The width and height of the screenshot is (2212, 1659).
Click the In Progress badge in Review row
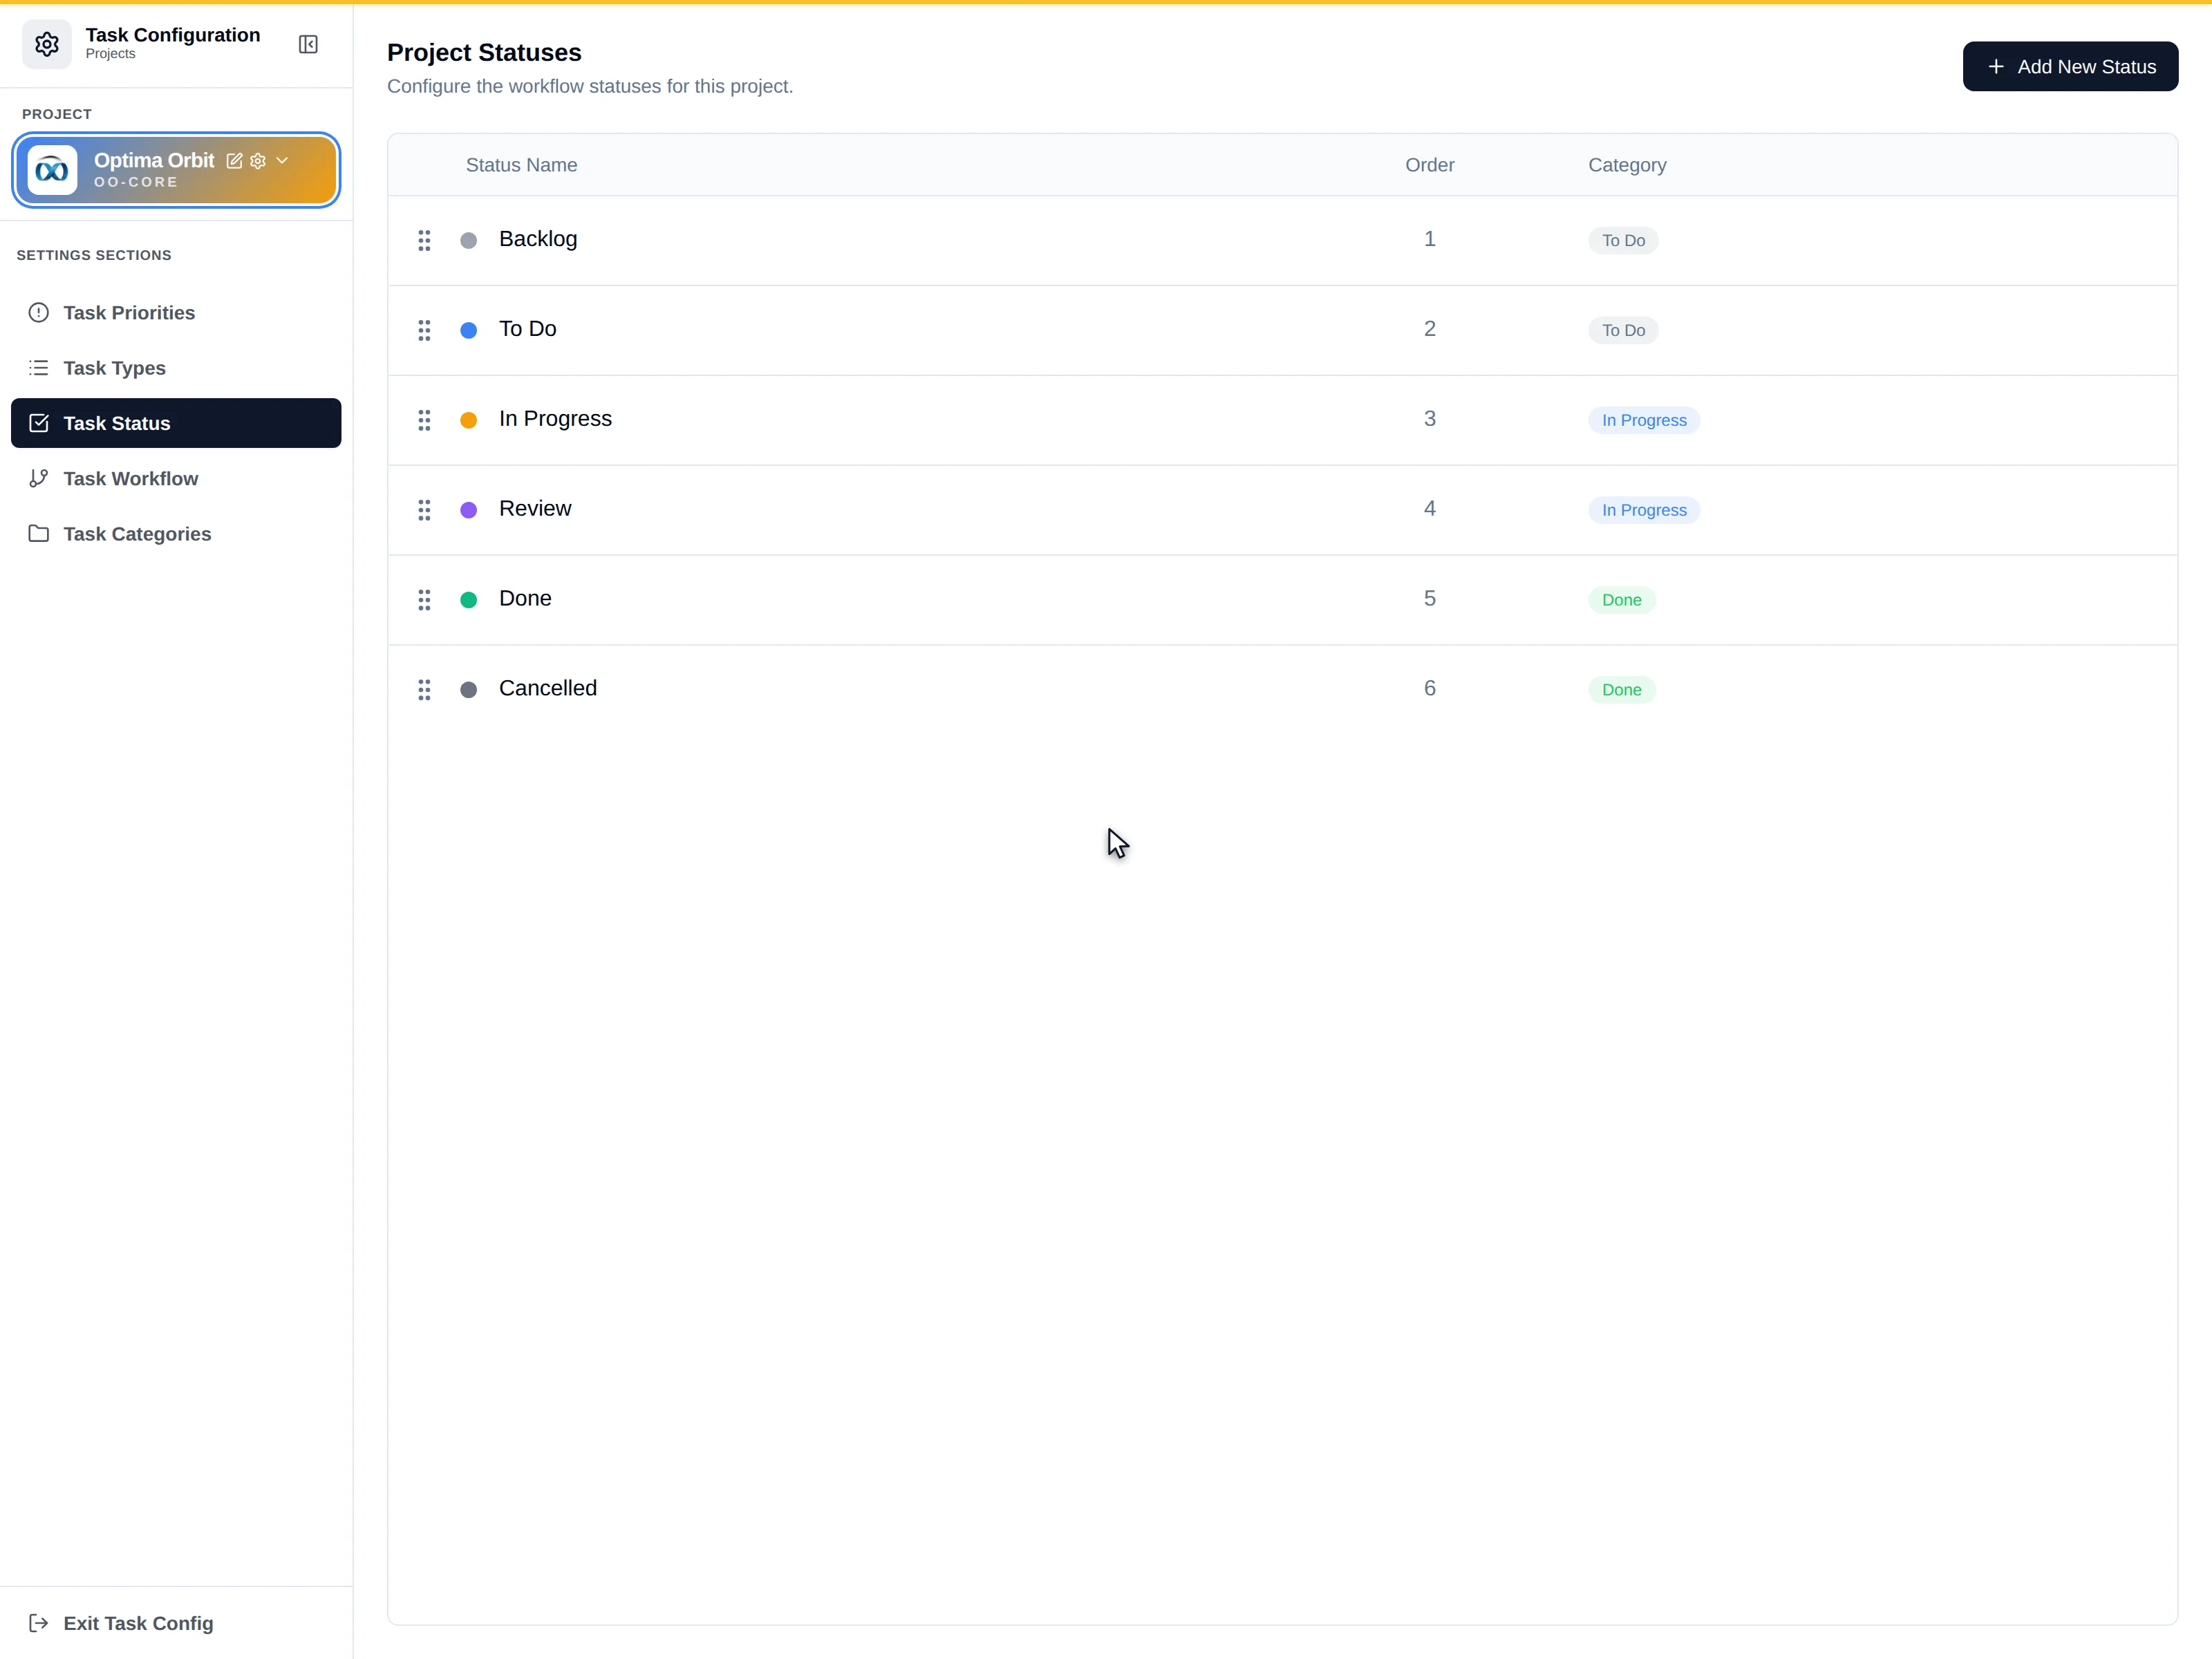pos(1644,511)
